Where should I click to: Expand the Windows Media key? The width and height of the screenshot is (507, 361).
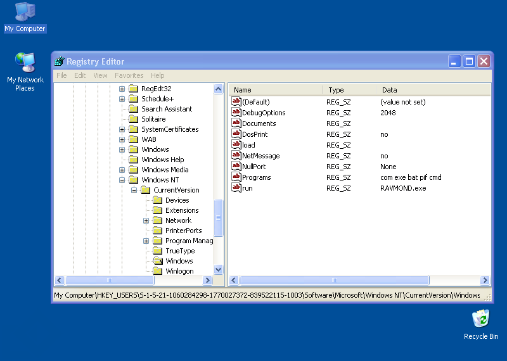[x=122, y=170]
